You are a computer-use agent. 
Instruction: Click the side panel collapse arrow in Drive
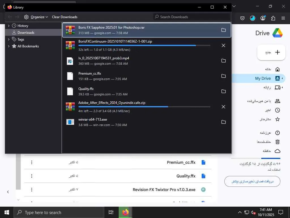pos(8,192)
